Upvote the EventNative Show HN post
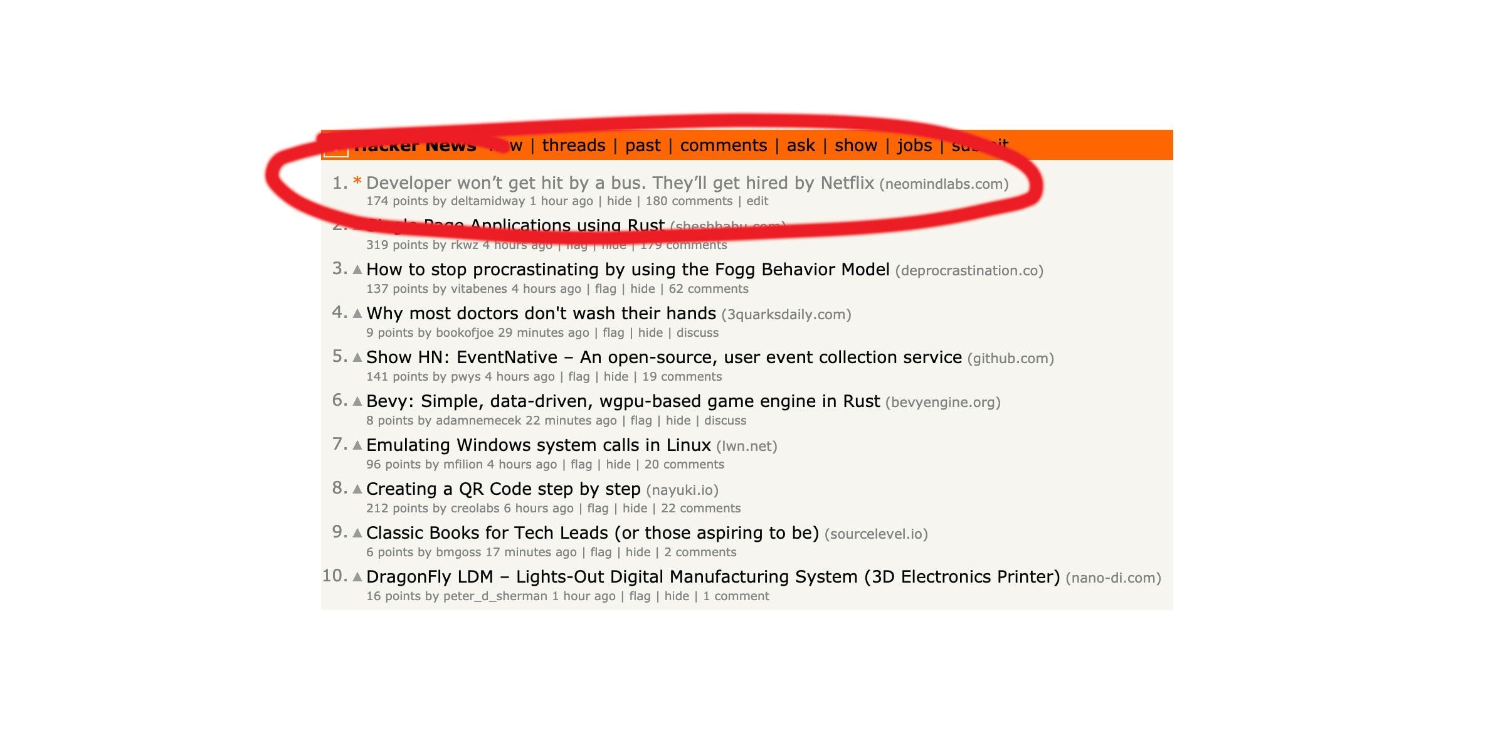This screenshot has height=735, width=1488. 357,357
